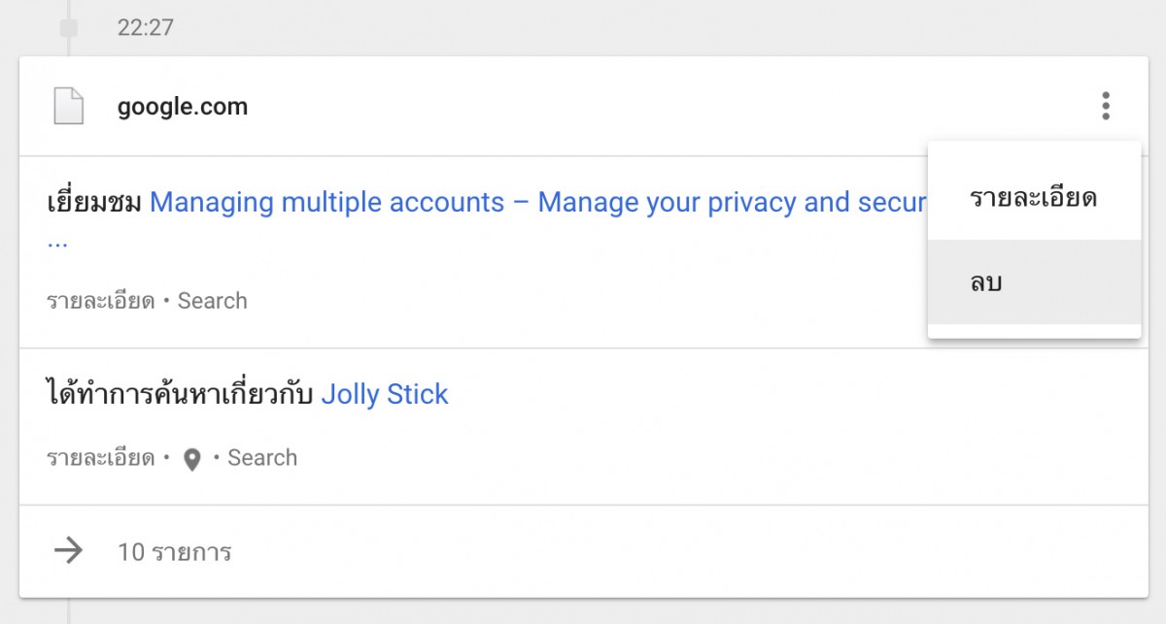Expand the 10 รายการ items row

(x=583, y=551)
